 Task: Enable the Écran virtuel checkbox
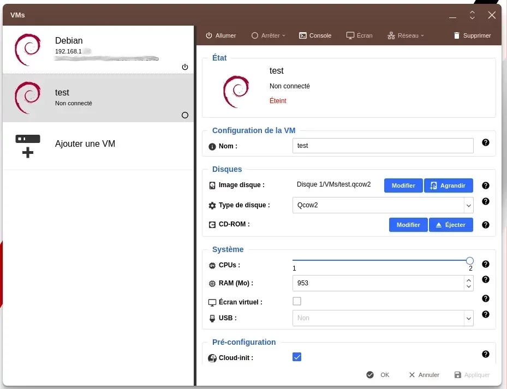[297, 301]
